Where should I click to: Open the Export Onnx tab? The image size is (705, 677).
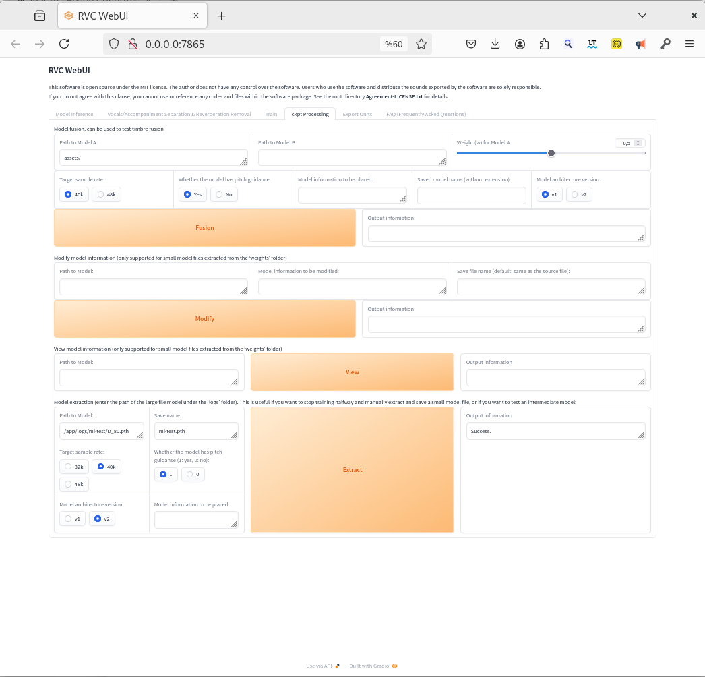click(x=357, y=114)
